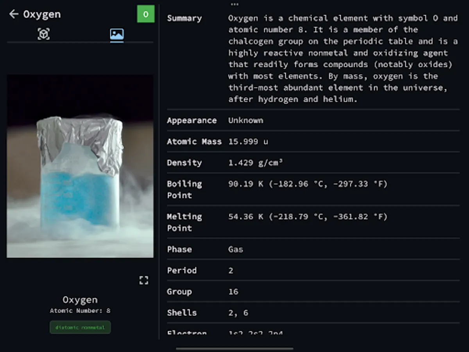Select the Appearance value 'Unknown'
This screenshot has height=352, width=469.
pyautogui.click(x=246, y=120)
